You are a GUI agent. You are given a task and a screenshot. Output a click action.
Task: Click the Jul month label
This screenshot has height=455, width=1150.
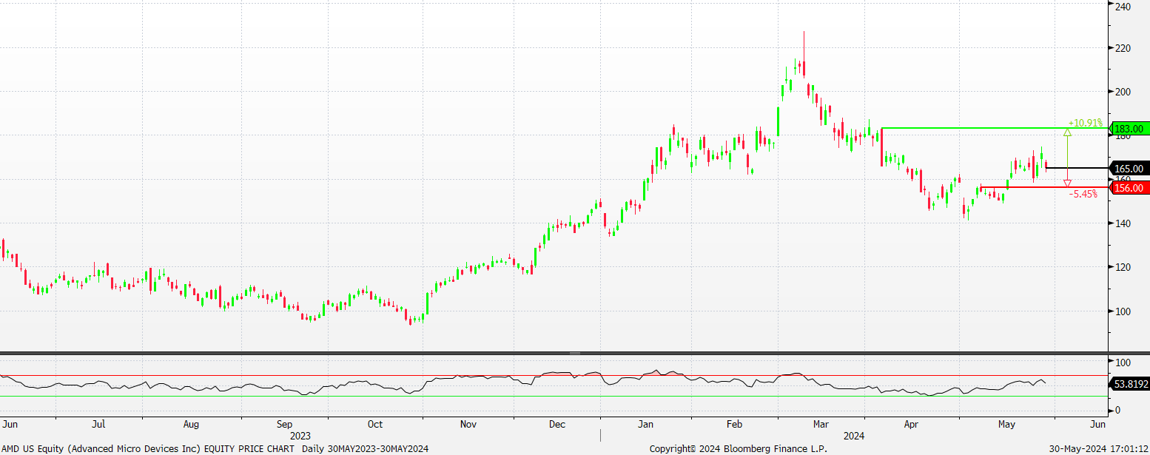click(x=98, y=425)
